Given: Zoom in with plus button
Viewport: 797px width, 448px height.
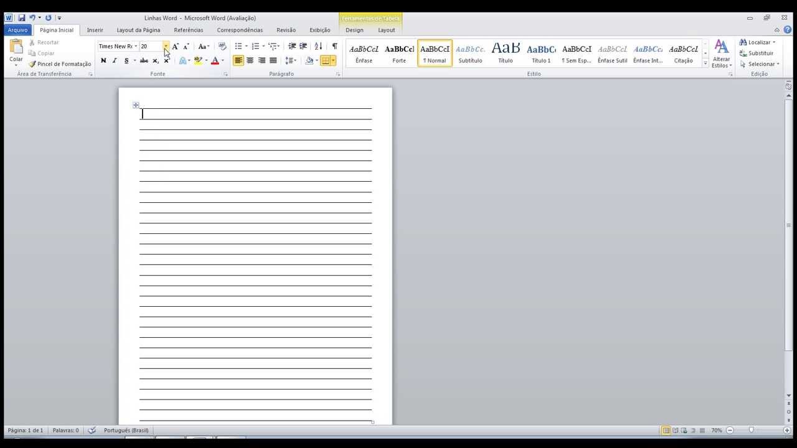Looking at the screenshot, I should pos(787,430).
